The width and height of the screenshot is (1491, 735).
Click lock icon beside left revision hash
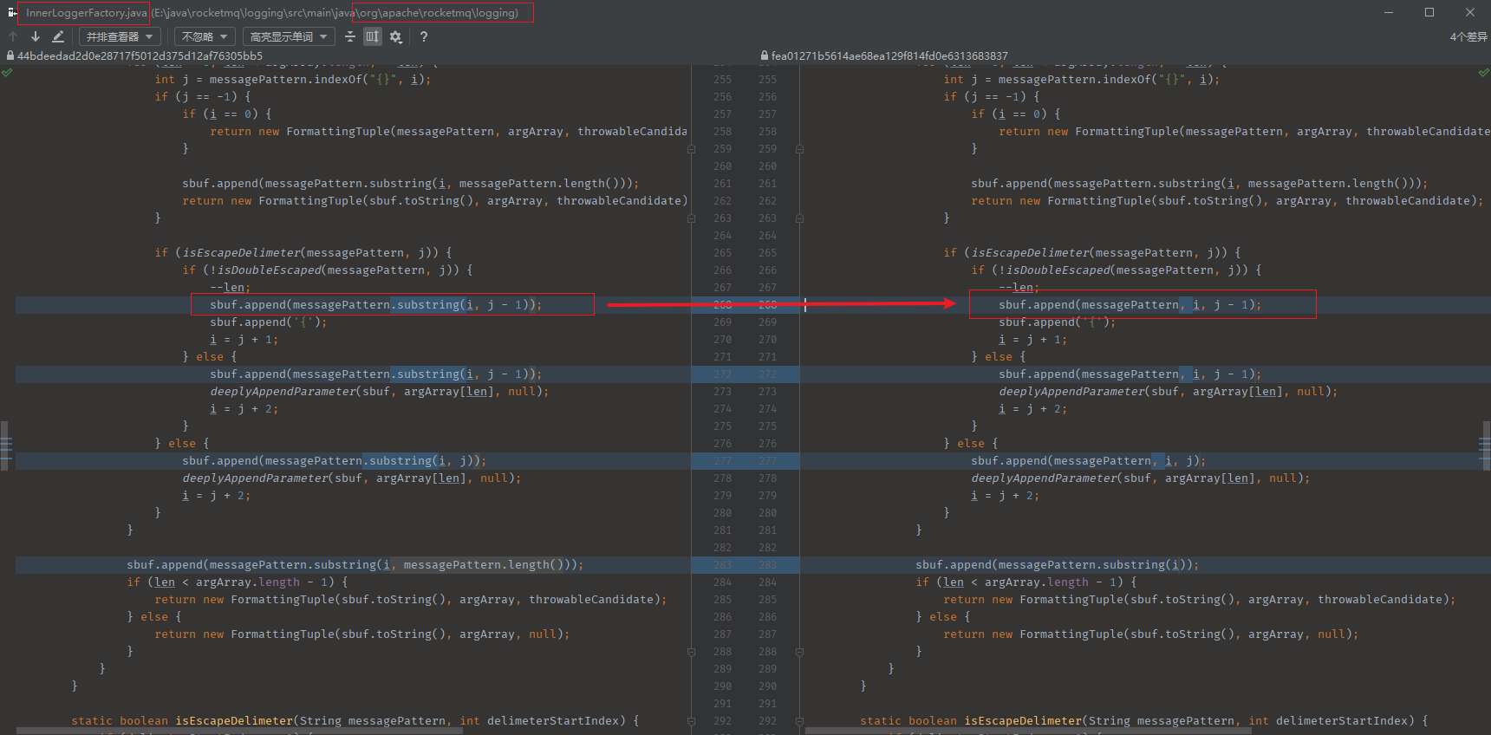10,55
